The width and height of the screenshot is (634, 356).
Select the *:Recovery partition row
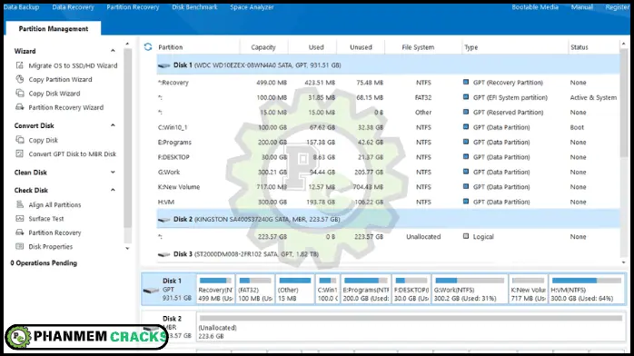[x=388, y=83]
